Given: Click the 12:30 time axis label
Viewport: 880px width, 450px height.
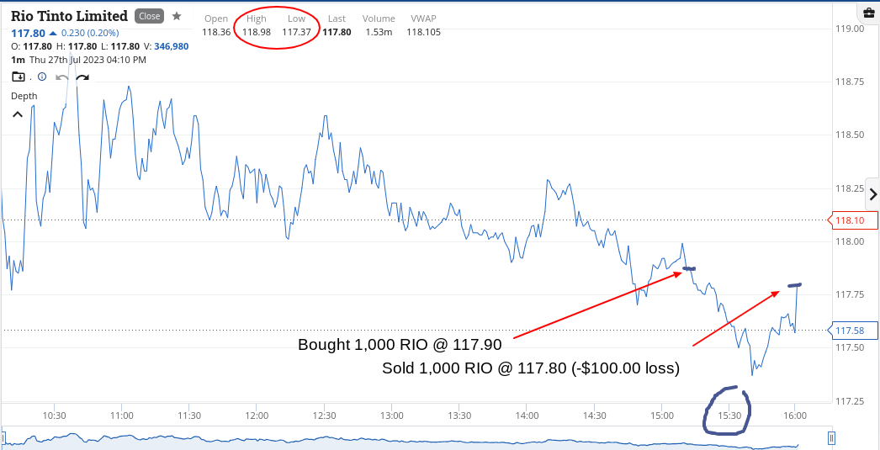Looking at the screenshot, I should pyautogui.click(x=324, y=416).
